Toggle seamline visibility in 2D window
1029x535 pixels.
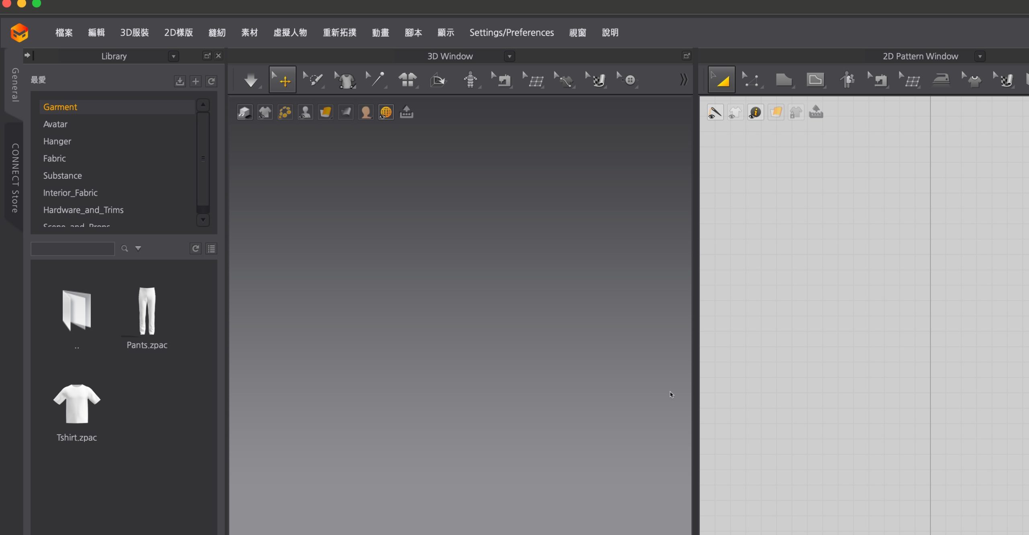click(x=715, y=112)
